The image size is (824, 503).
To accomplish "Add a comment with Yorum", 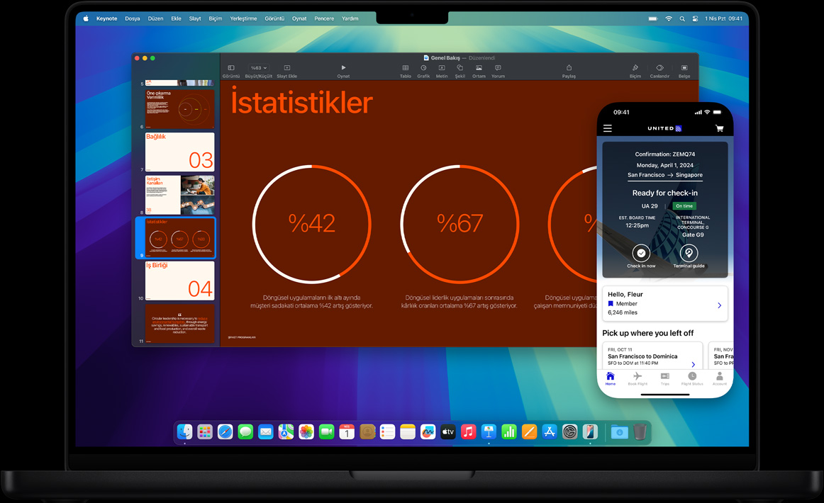I will [498, 71].
